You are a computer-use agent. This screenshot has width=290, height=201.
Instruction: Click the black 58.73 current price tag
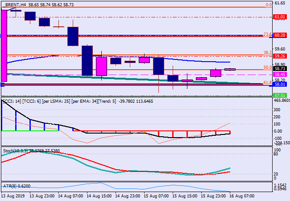(280, 69)
